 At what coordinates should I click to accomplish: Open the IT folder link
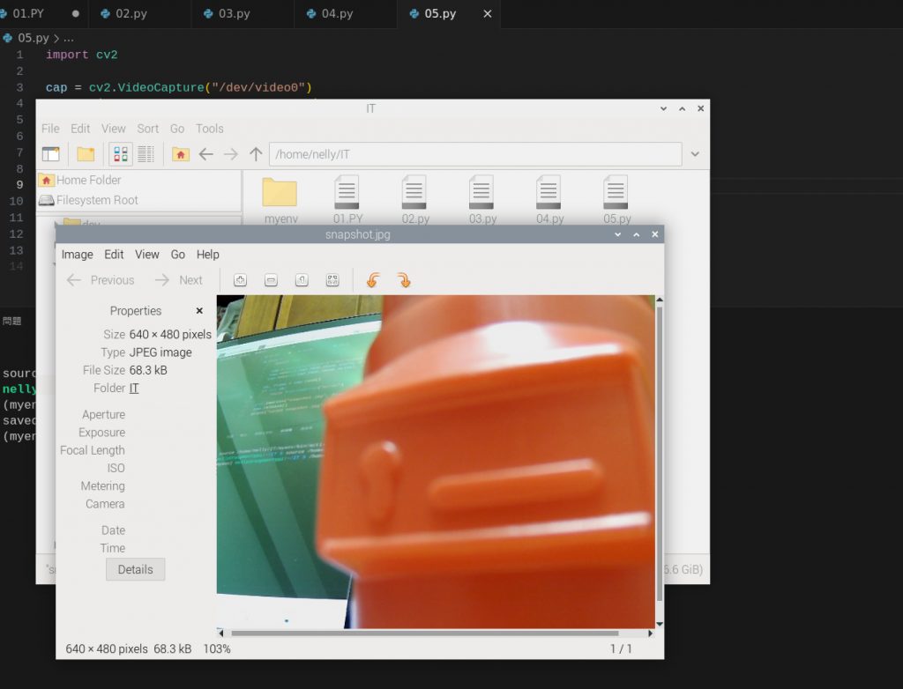[134, 388]
